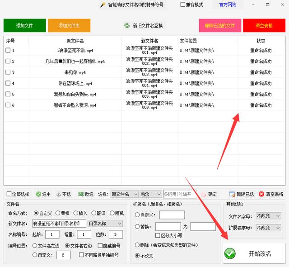Click the magic wand icon beside the title
289x267 pixels.
pyautogui.click(x=103, y=5)
